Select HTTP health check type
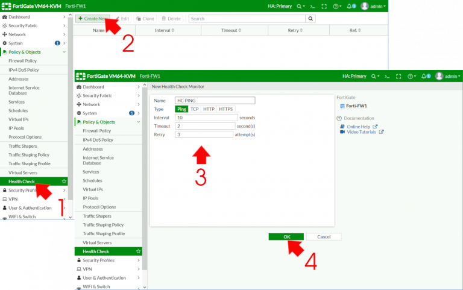This screenshot has width=463, height=290. pyautogui.click(x=209, y=109)
